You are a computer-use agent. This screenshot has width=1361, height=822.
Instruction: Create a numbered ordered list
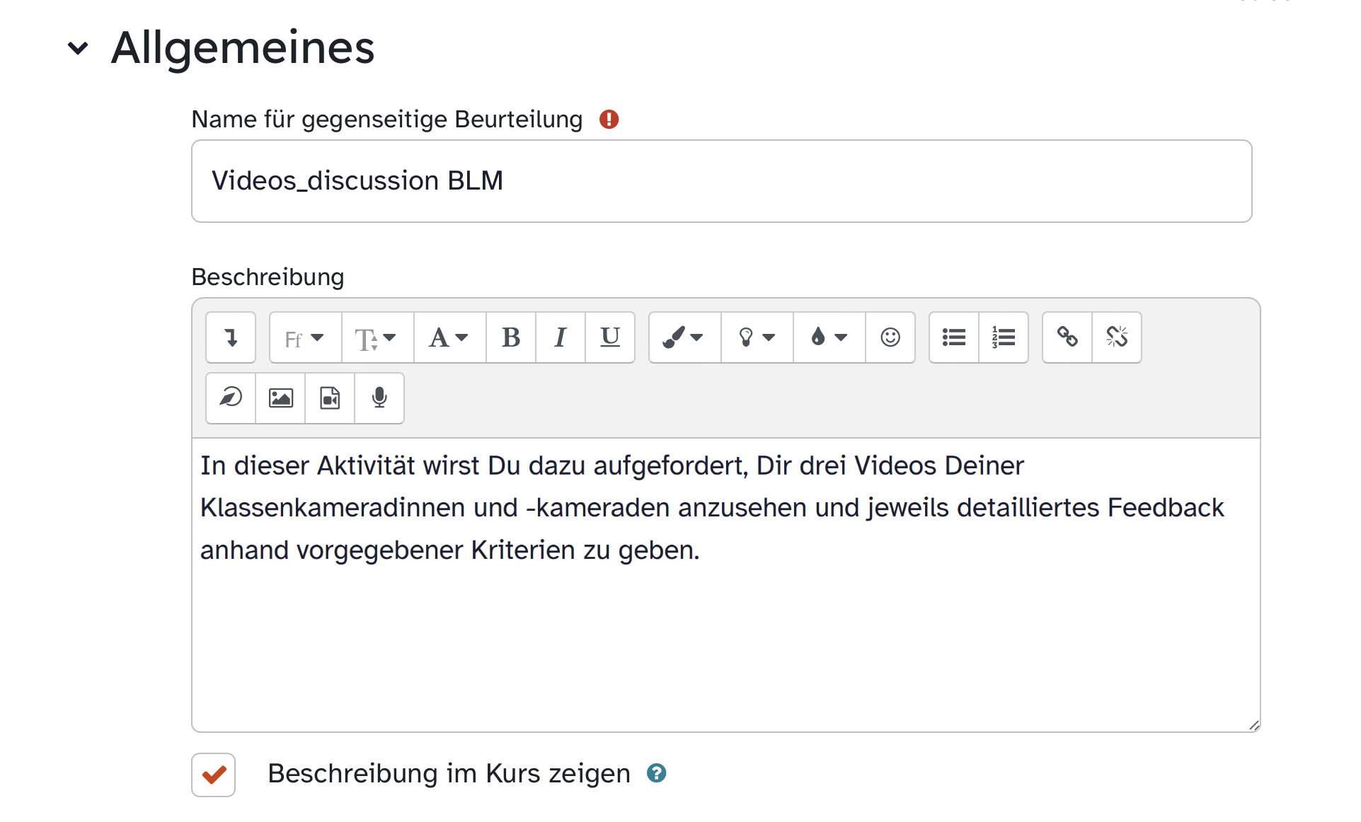[x=1003, y=337]
